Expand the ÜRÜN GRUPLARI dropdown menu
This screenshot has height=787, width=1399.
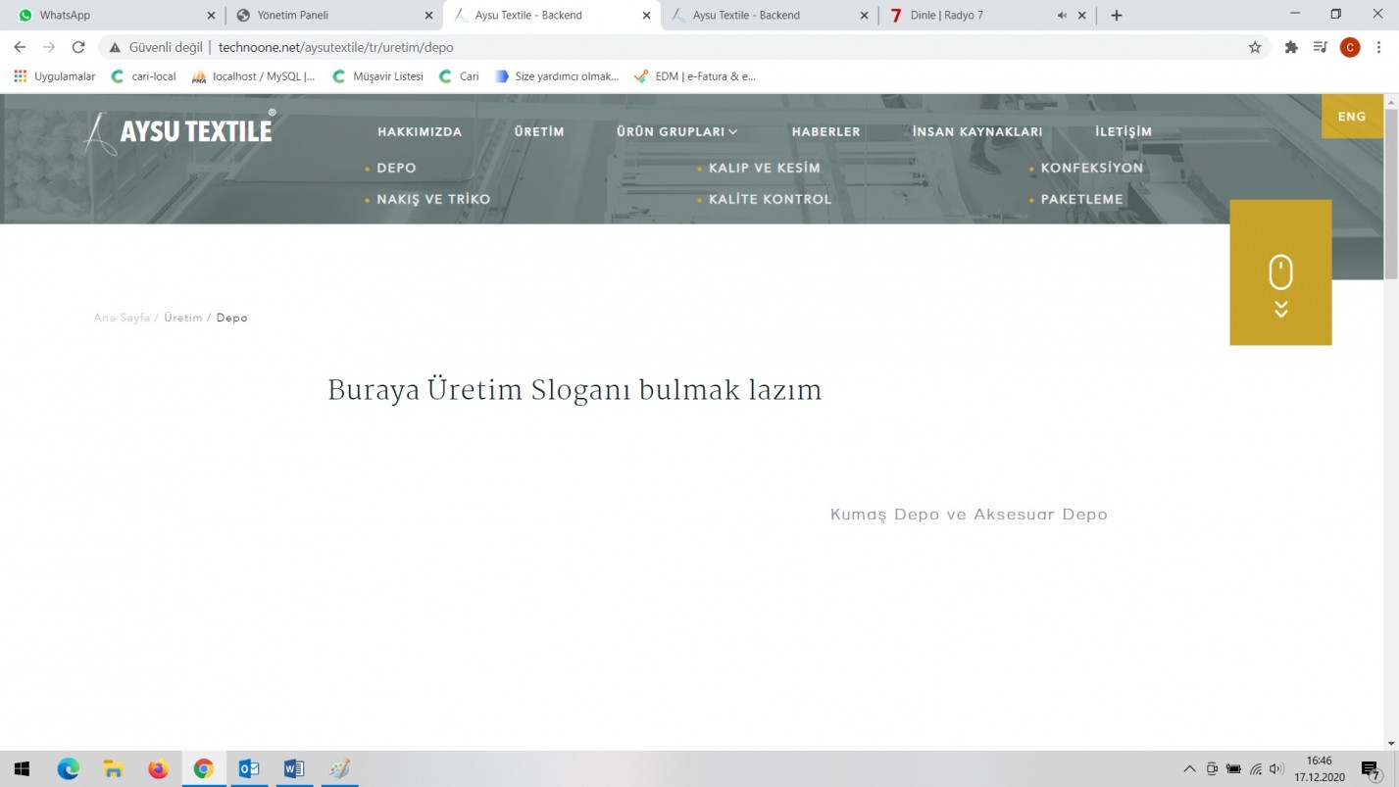point(676,131)
